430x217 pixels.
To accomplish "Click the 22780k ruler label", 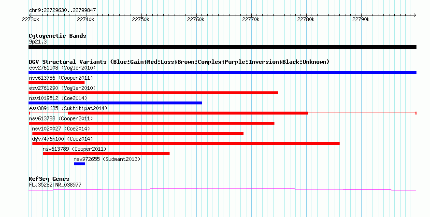I will tap(306, 19).
